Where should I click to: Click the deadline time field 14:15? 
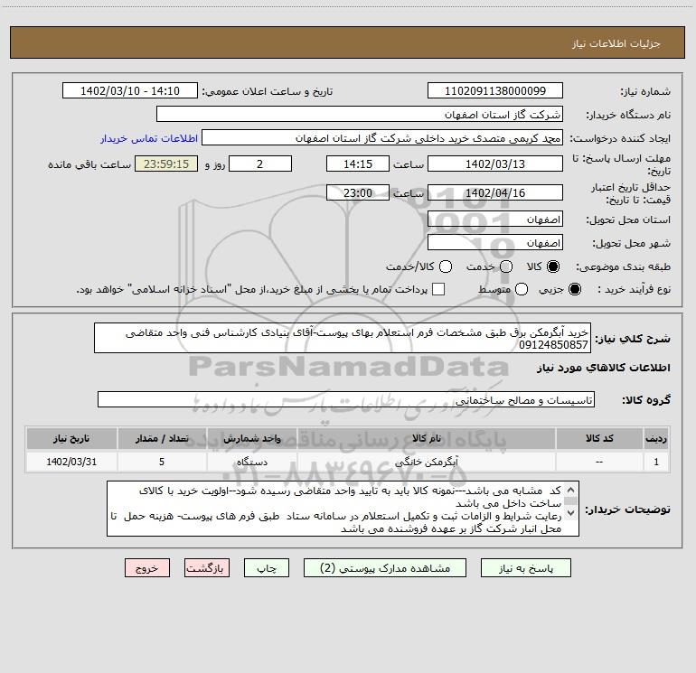358,164
